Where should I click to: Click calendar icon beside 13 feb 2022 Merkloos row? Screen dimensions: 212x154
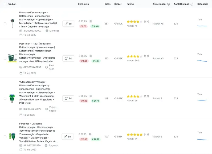21,35
